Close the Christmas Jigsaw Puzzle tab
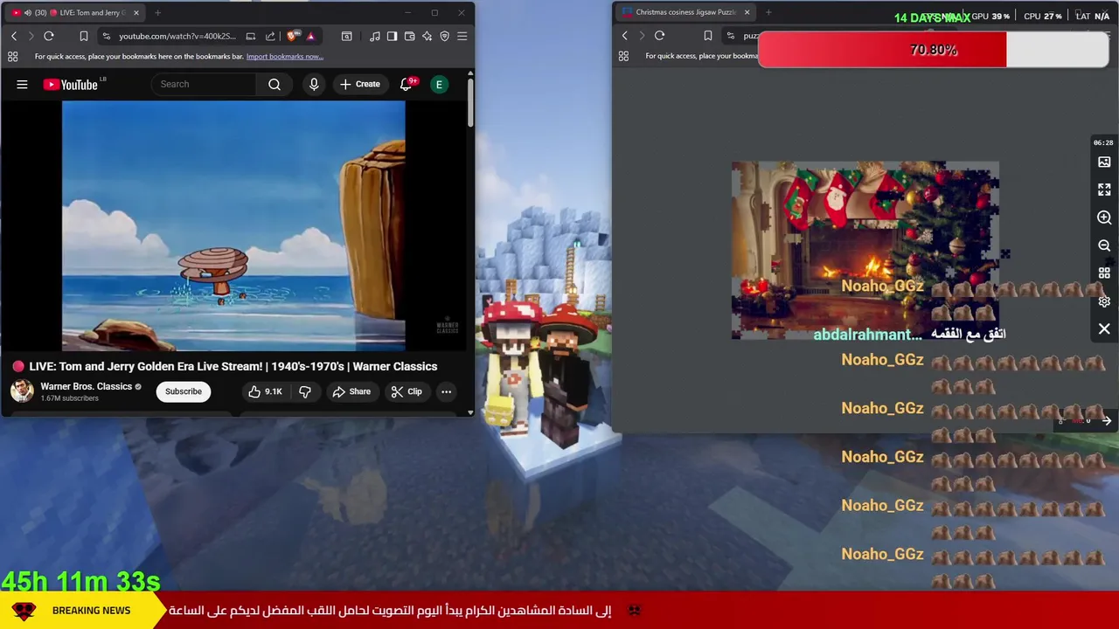1119x629 pixels. coord(747,12)
